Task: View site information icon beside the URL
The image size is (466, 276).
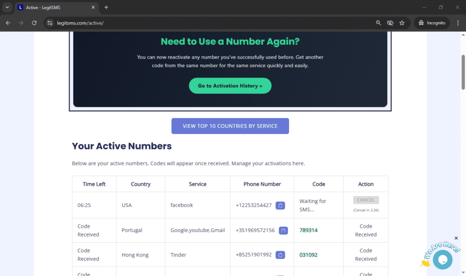Action: pyautogui.click(x=50, y=23)
